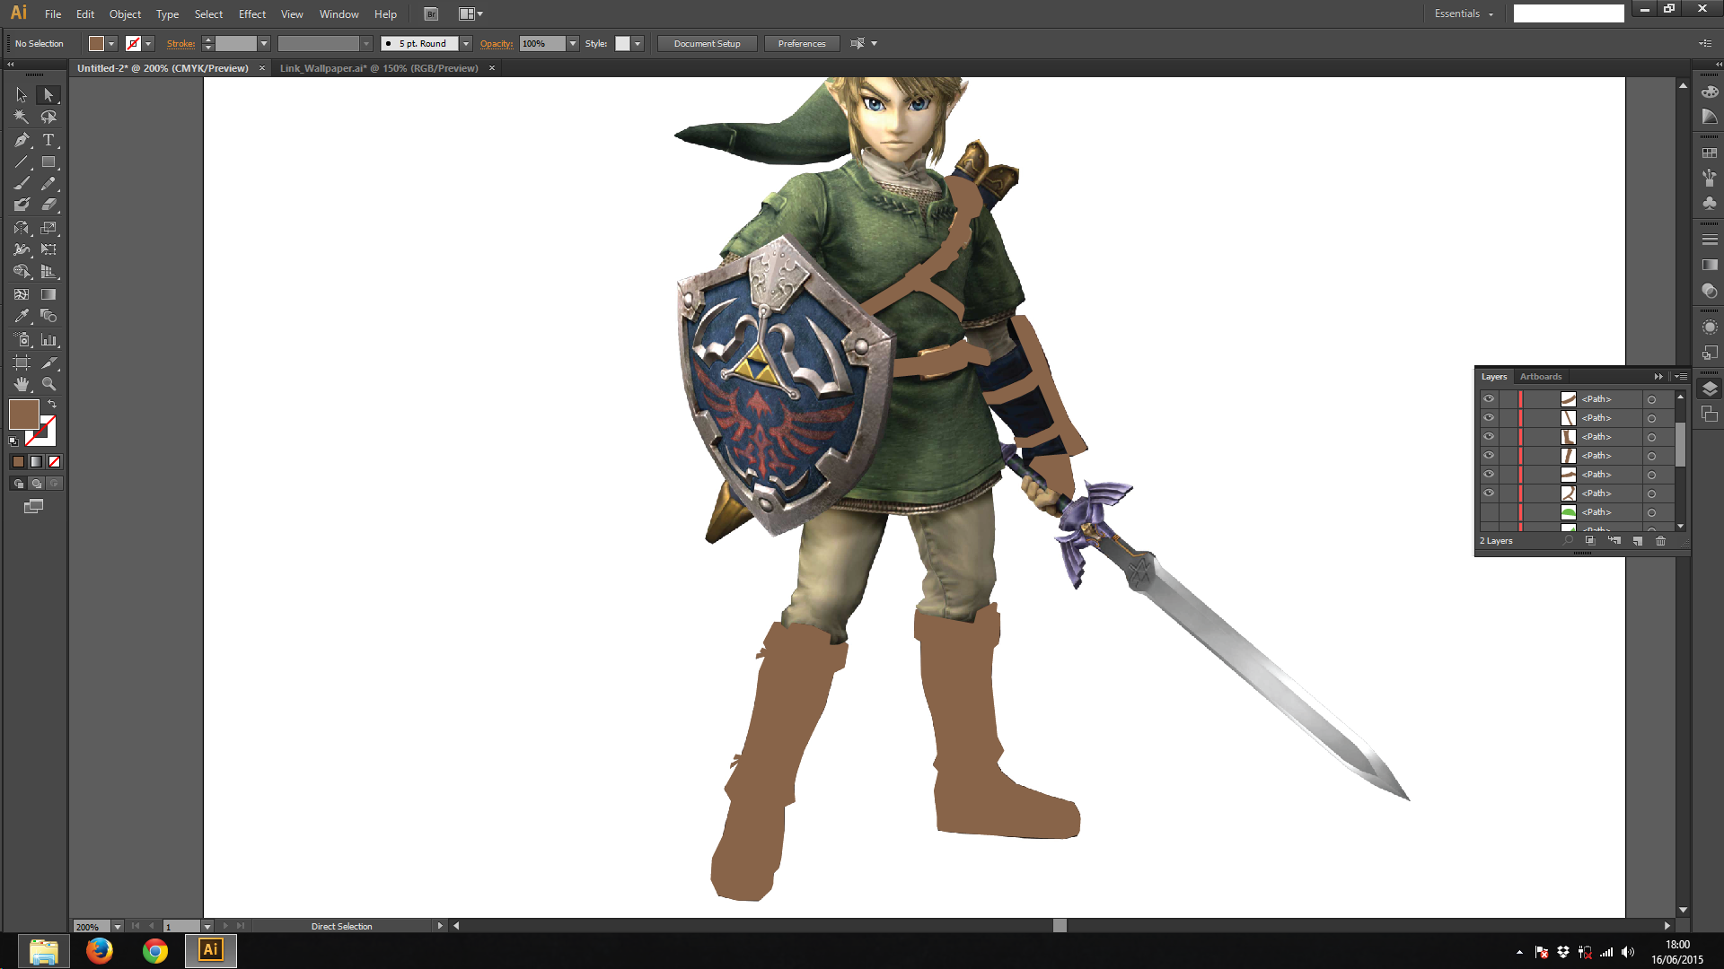Select the Eyedropper tool

click(22, 316)
